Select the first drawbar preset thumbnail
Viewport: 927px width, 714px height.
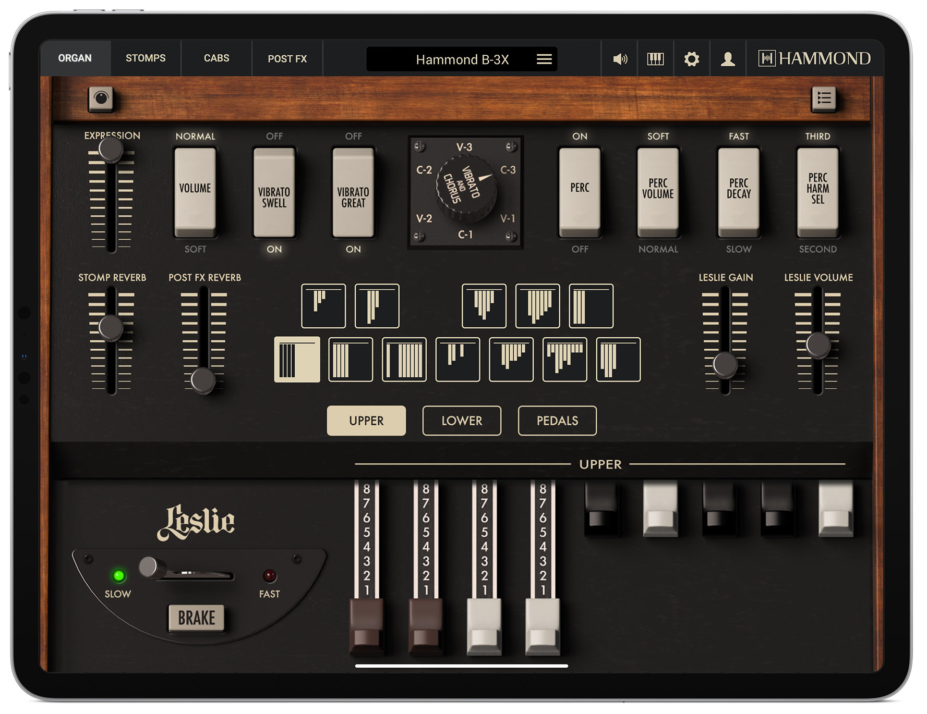[323, 306]
